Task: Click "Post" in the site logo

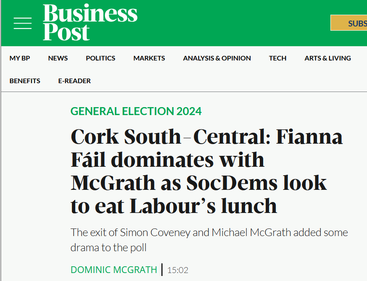Action: (66, 32)
